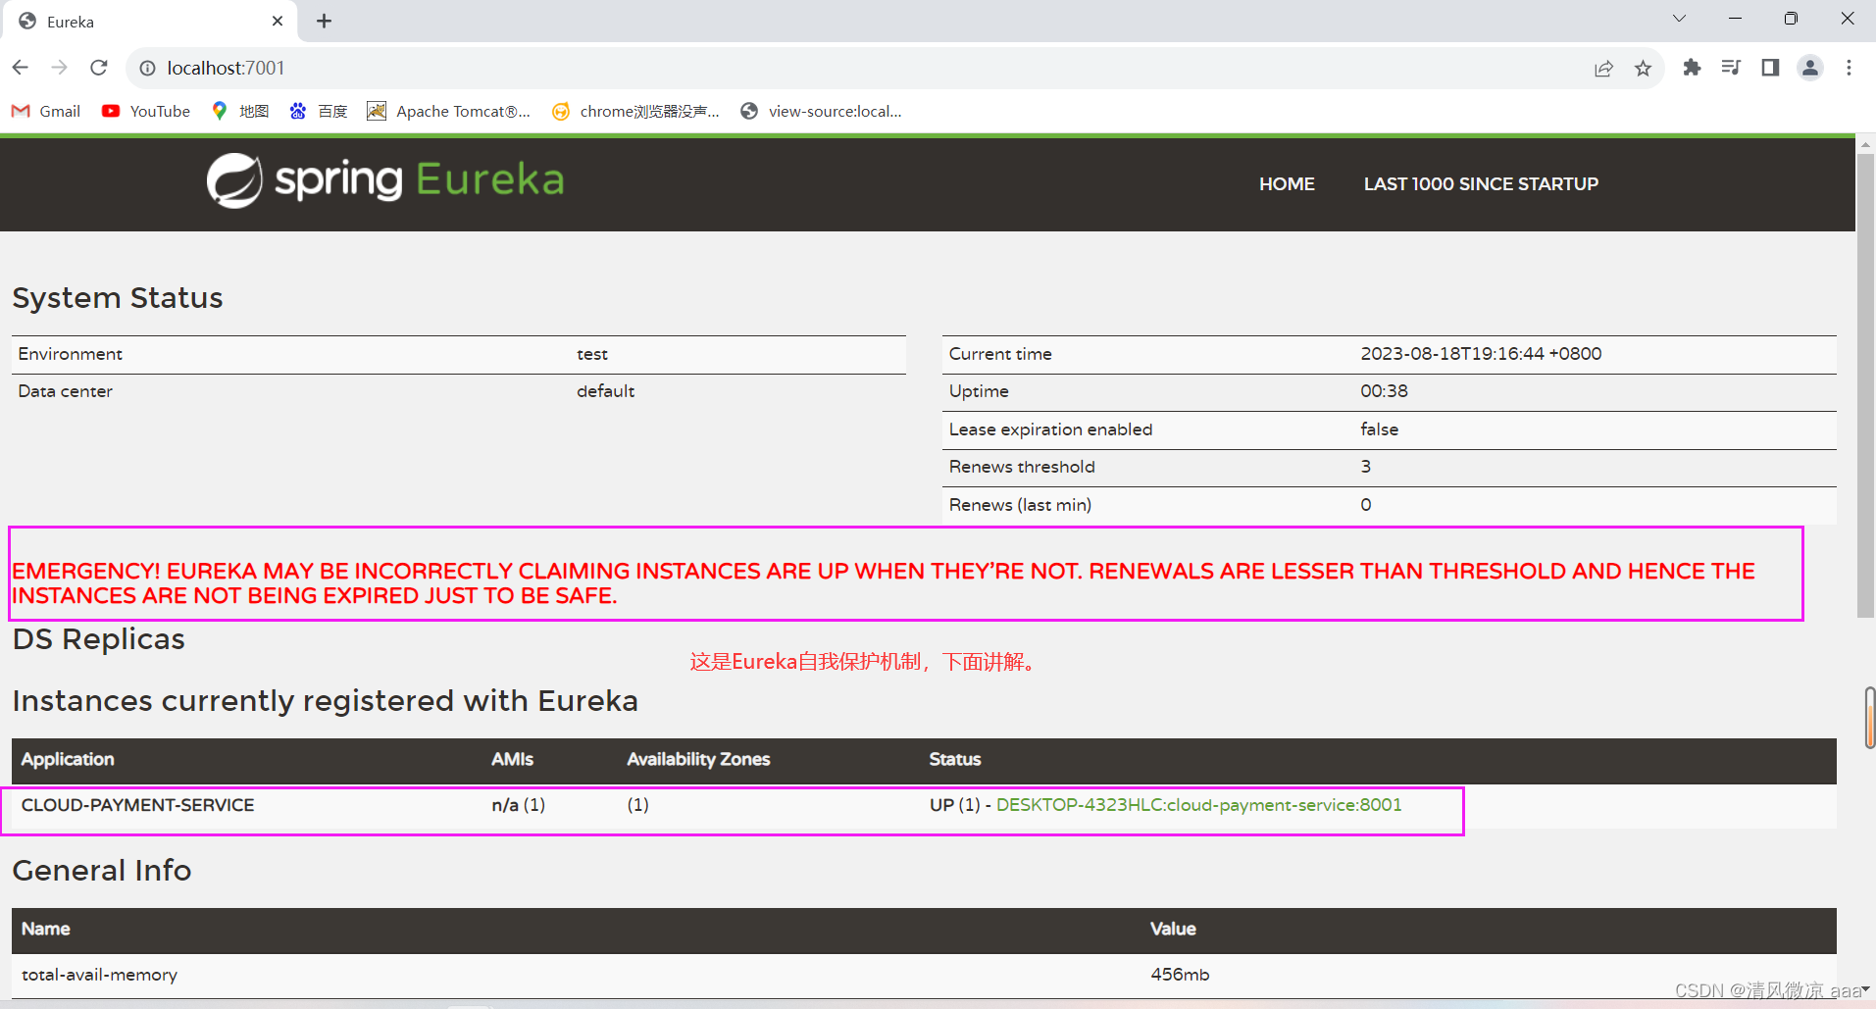The height and width of the screenshot is (1009, 1876).
Task: Open the tab search dropdown chevron
Action: point(1679,19)
